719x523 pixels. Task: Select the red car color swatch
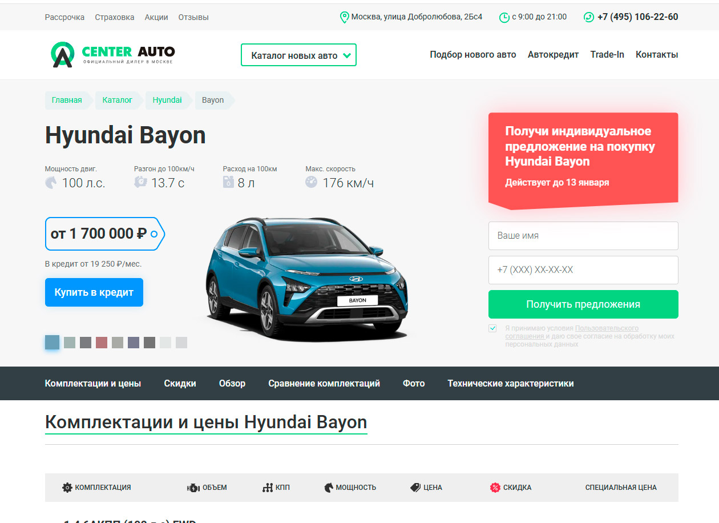(x=102, y=343)
